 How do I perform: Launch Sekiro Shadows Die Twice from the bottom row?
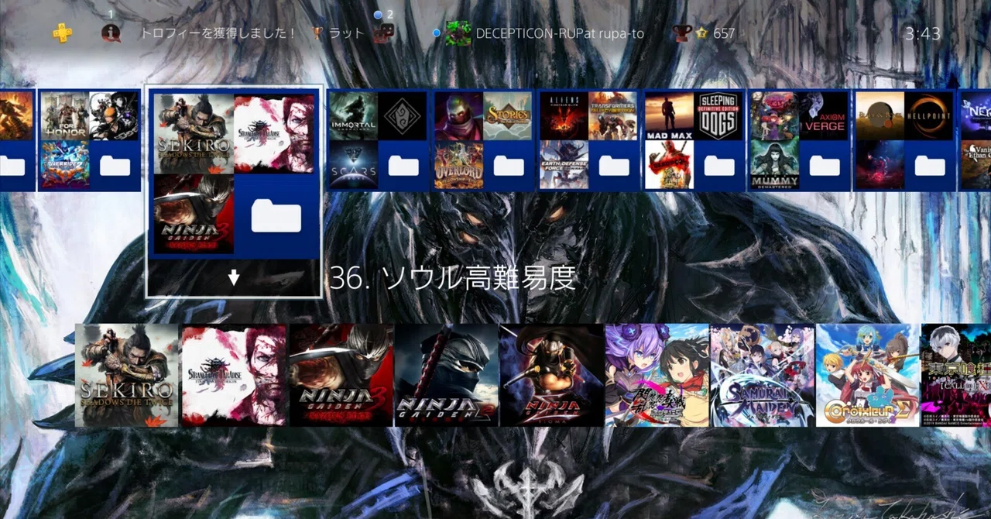pyautogui.click(x=127, y=375)
